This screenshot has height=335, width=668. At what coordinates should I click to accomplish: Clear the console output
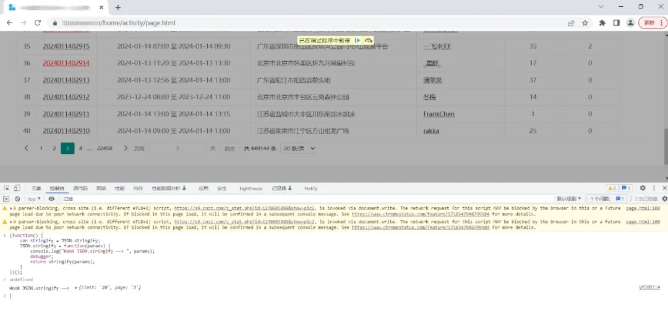17,199
